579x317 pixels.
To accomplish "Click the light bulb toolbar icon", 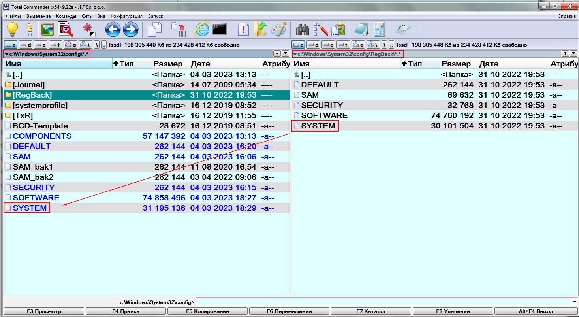I will [x=12, y=30].
